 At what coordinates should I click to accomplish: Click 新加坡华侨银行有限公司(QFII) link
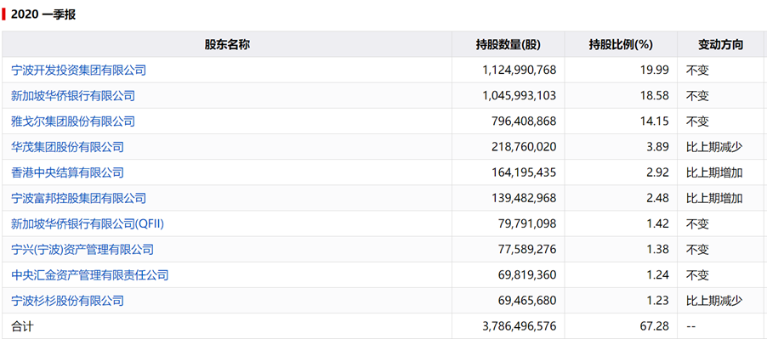click(x=88, y=223)
